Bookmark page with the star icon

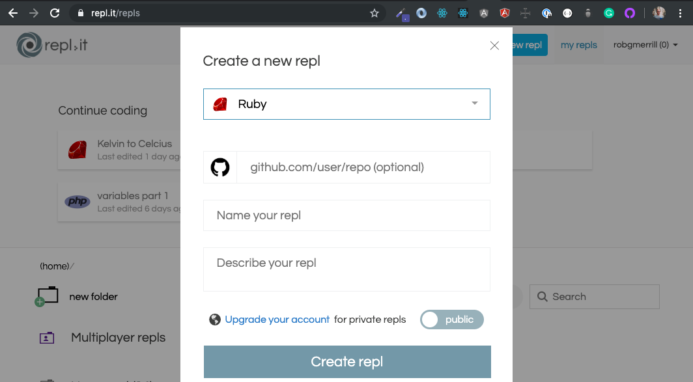[x=375, y=13]
